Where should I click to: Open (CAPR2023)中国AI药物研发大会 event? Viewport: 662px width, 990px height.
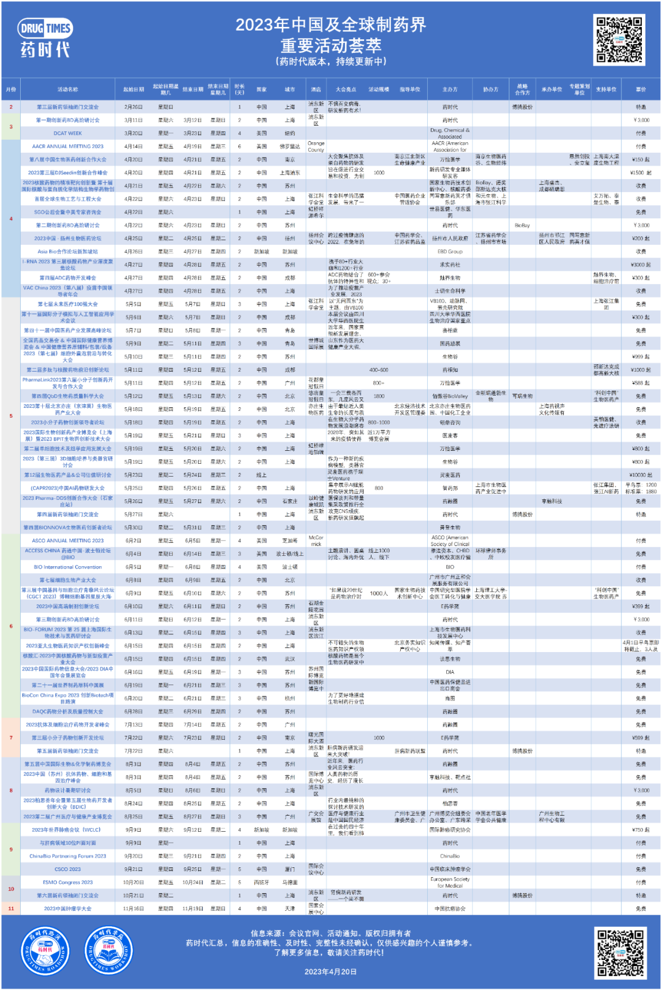(x=67, y=488)
